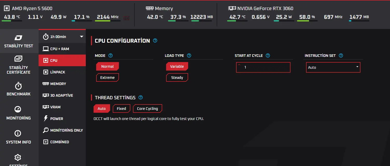Click the memory usage 37.3 % reading
Image resolution: width=390 pixels, height=166 pixels.
coord(178,17)
